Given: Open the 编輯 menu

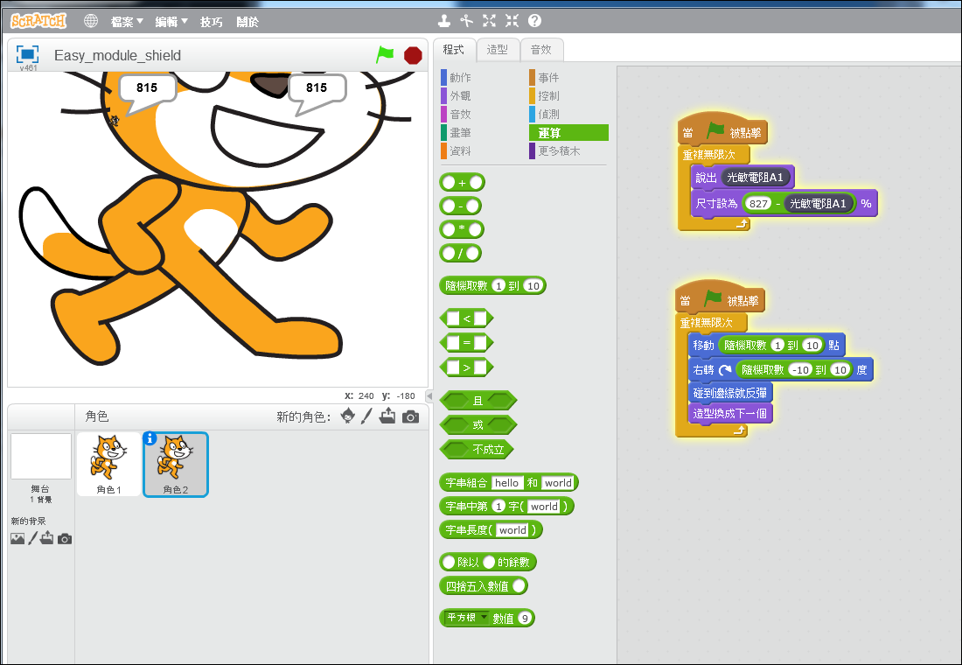Looking at the screenshot, I should [x=171, y=22].
